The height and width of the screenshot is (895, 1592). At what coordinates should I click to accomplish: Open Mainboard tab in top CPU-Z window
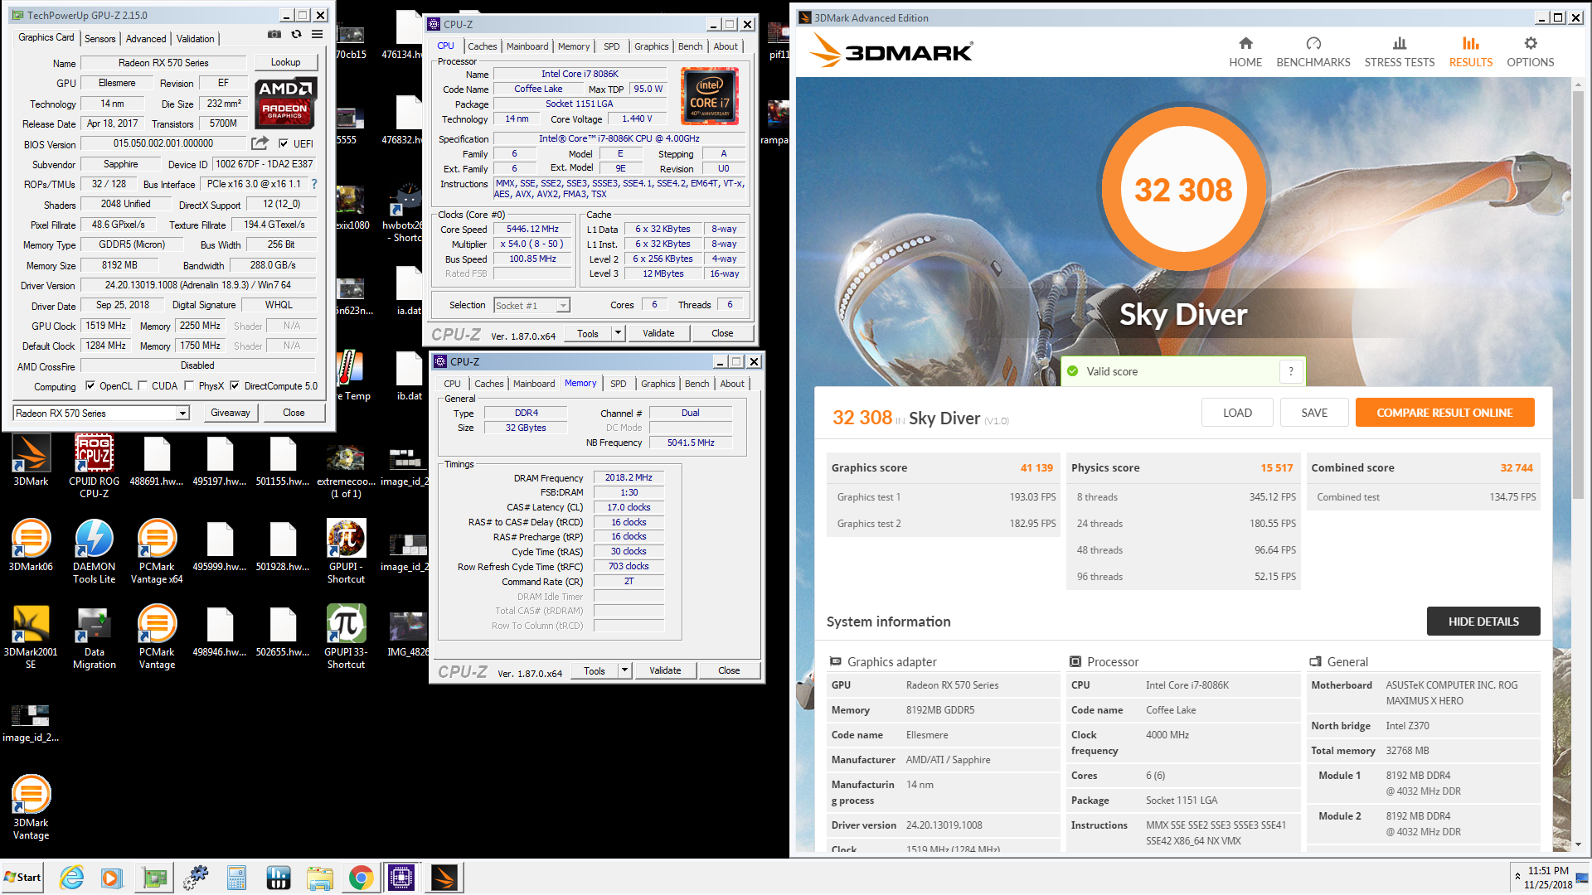point(527,46)
